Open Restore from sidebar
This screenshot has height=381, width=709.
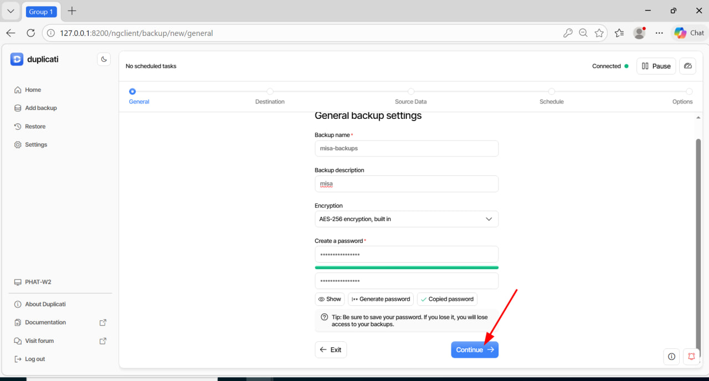tap(35, 126)
